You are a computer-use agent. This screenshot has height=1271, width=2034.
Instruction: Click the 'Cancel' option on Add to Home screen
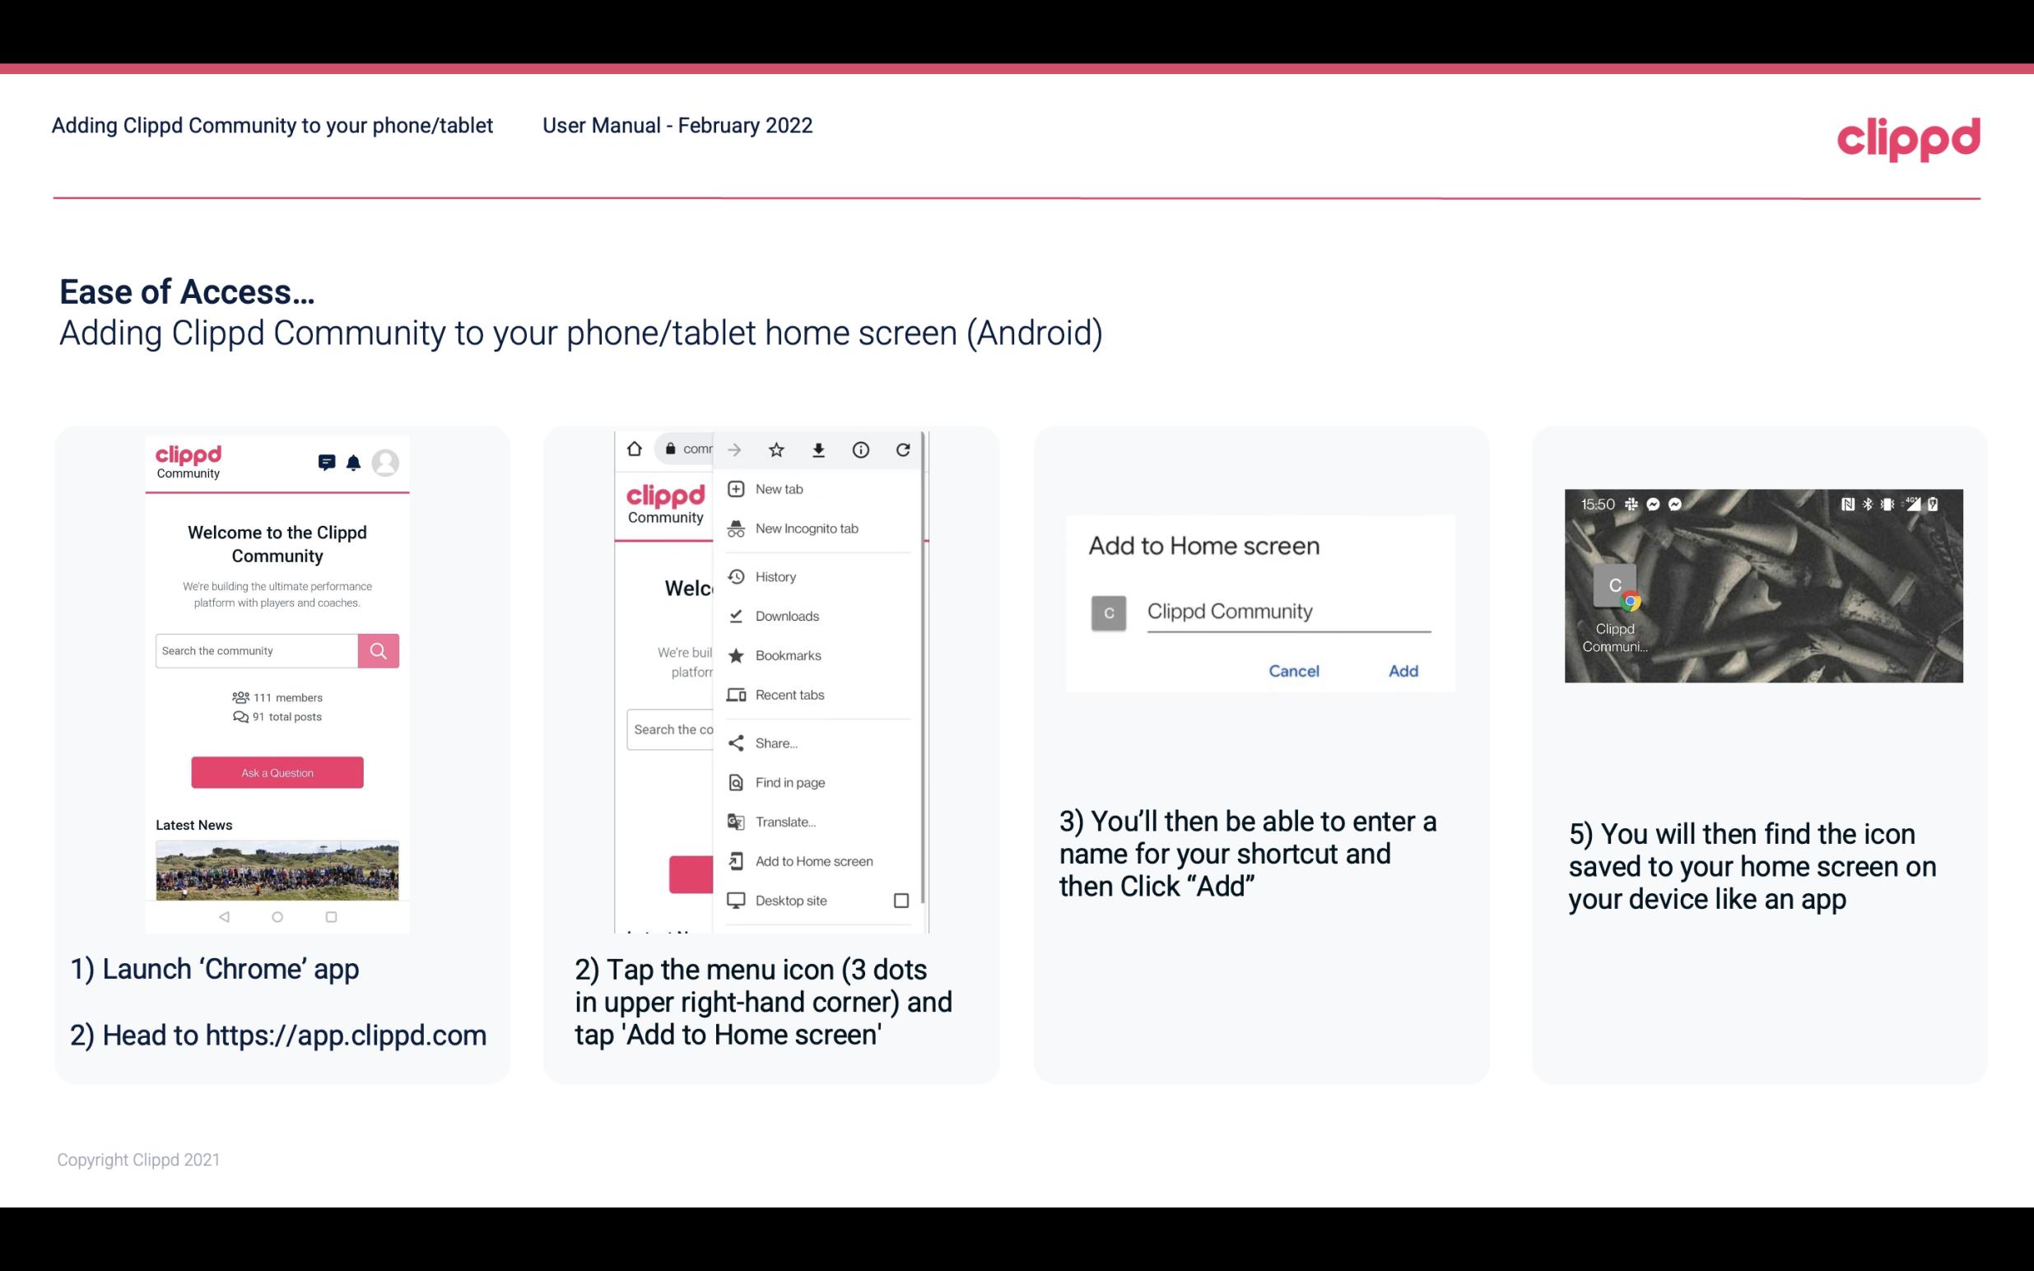point(1295,671)
